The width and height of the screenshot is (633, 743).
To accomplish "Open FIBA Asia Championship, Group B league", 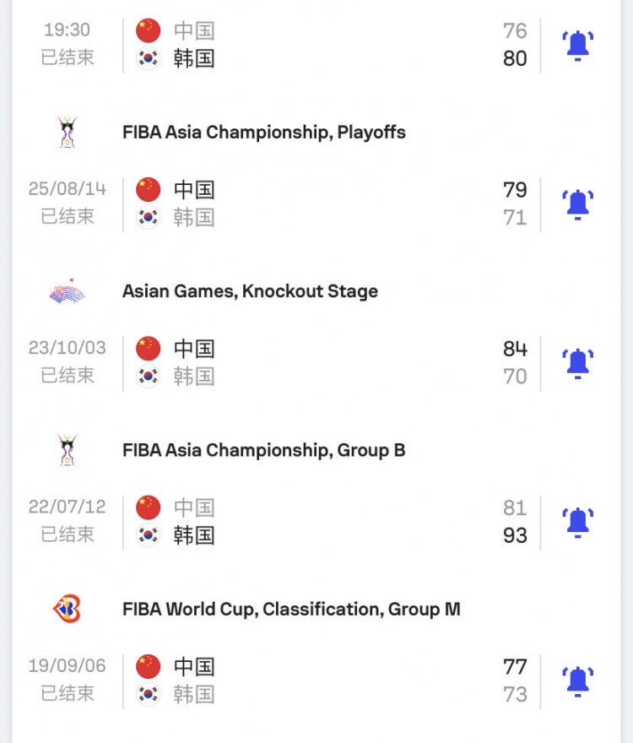I will [x=263, y=451].
